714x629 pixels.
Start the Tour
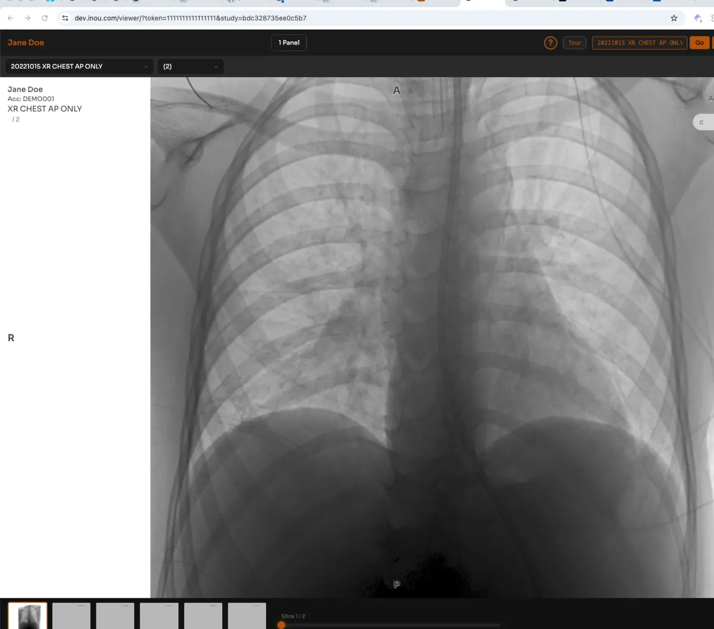(574, 43)
